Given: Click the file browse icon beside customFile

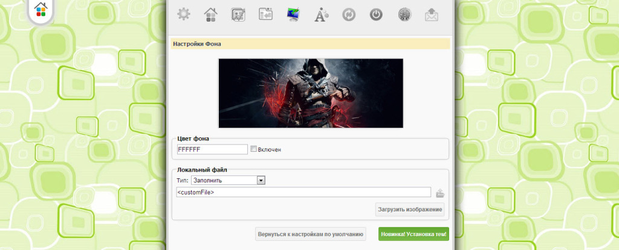Looking at the screenshot, I should pyautogui.click(x=440, y=193).
